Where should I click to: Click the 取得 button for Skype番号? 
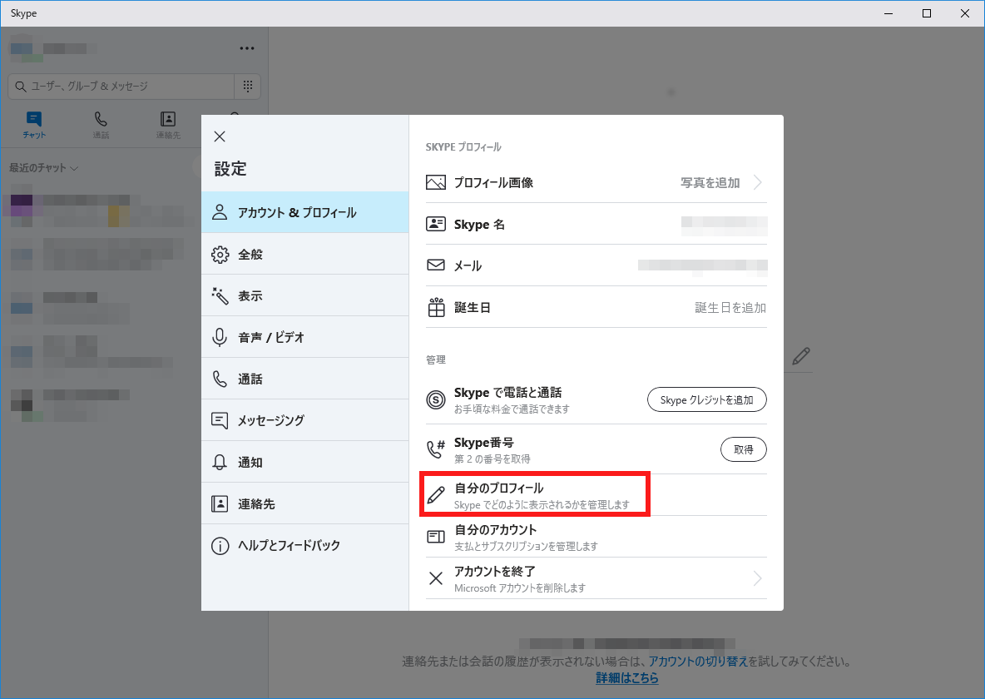pyautogui.click(x=743, y=449)
